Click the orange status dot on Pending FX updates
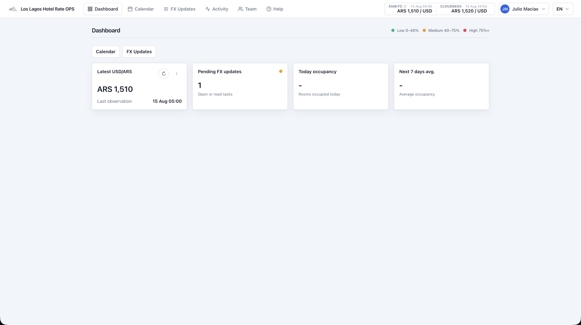 (x=281, y=71)
